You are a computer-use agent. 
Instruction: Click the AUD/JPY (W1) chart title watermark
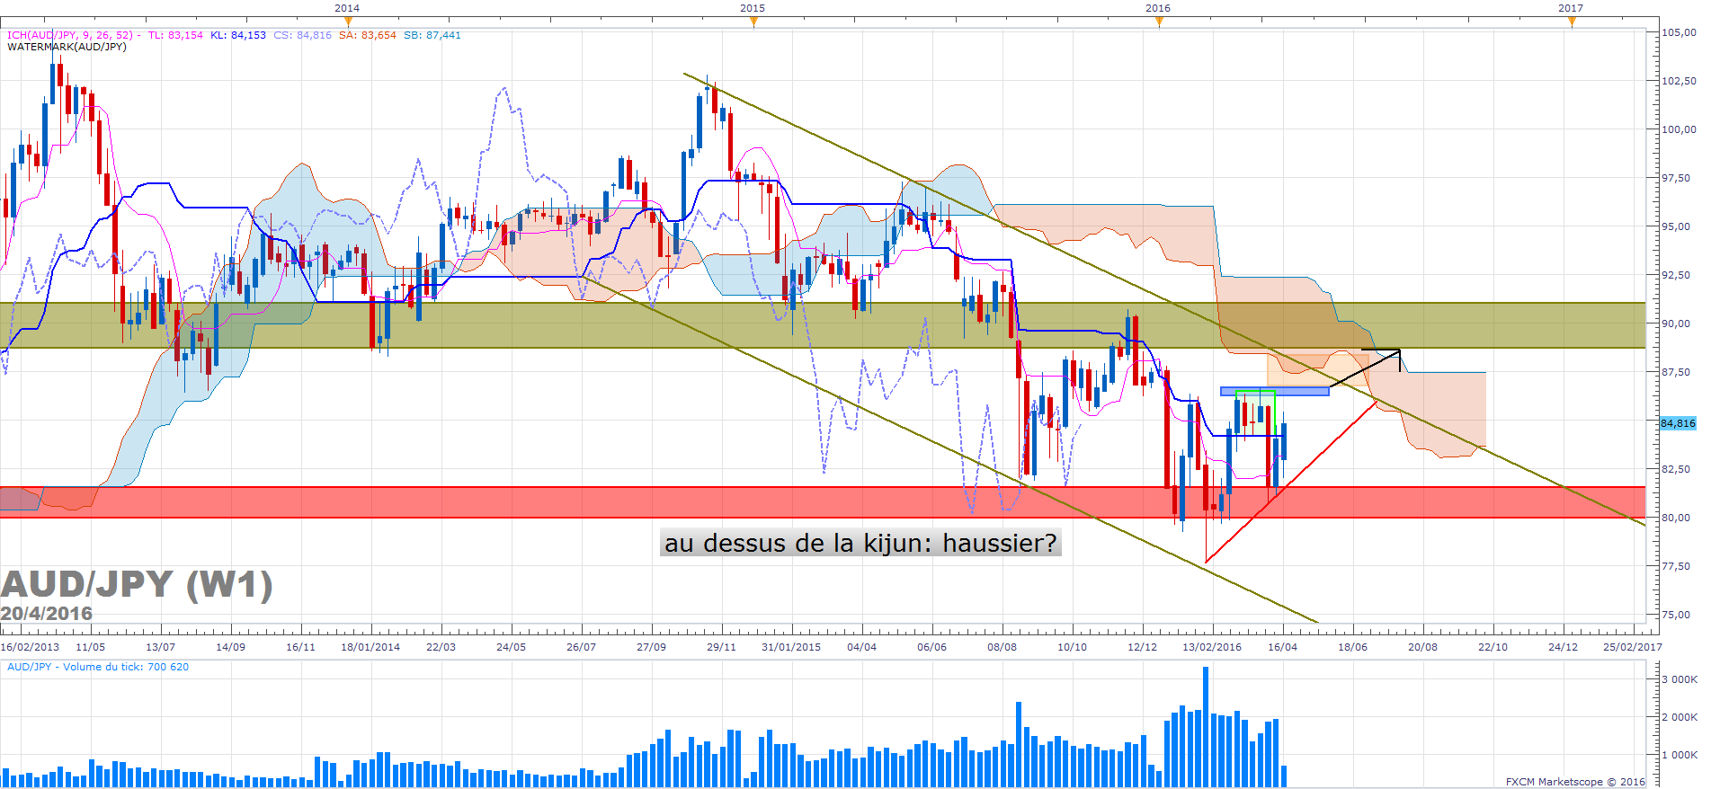137,584
